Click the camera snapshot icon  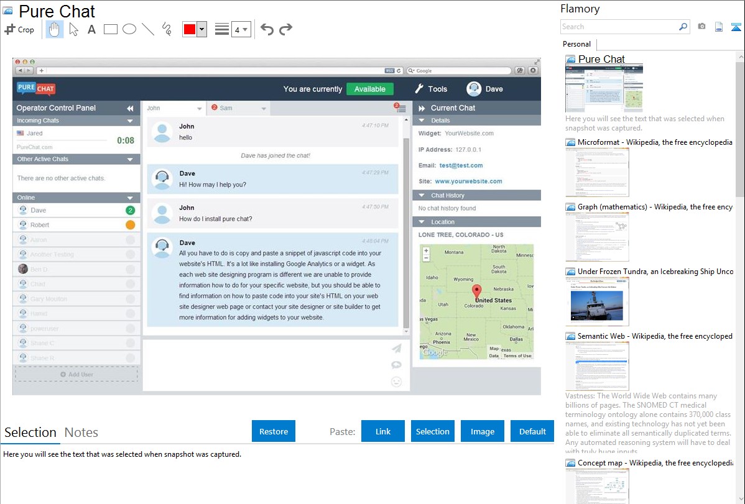[701, 27]
